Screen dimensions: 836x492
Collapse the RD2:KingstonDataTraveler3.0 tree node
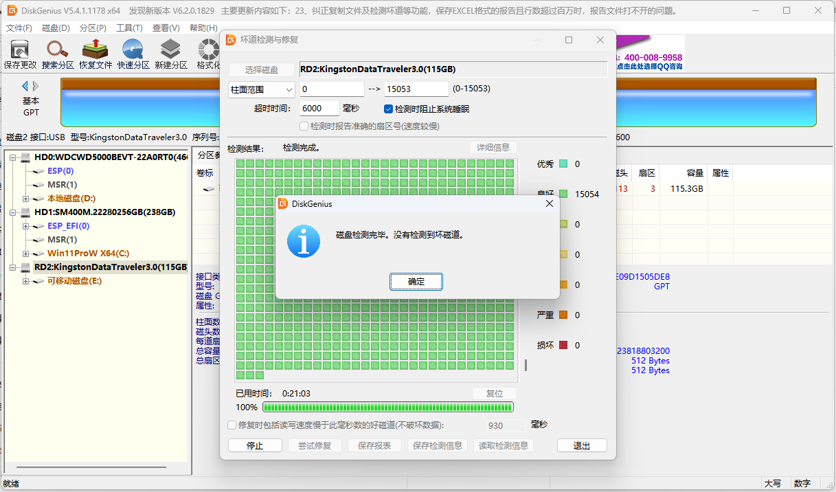(x=12, y=267)
